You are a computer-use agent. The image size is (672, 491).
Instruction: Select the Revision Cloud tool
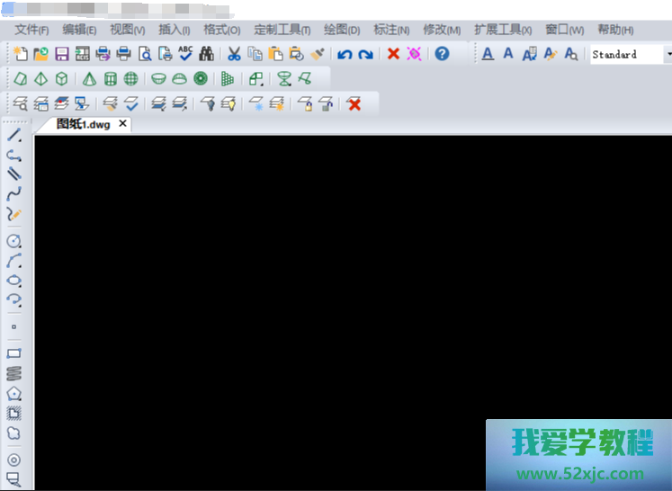pyautogui.click(x=14, y=433)
